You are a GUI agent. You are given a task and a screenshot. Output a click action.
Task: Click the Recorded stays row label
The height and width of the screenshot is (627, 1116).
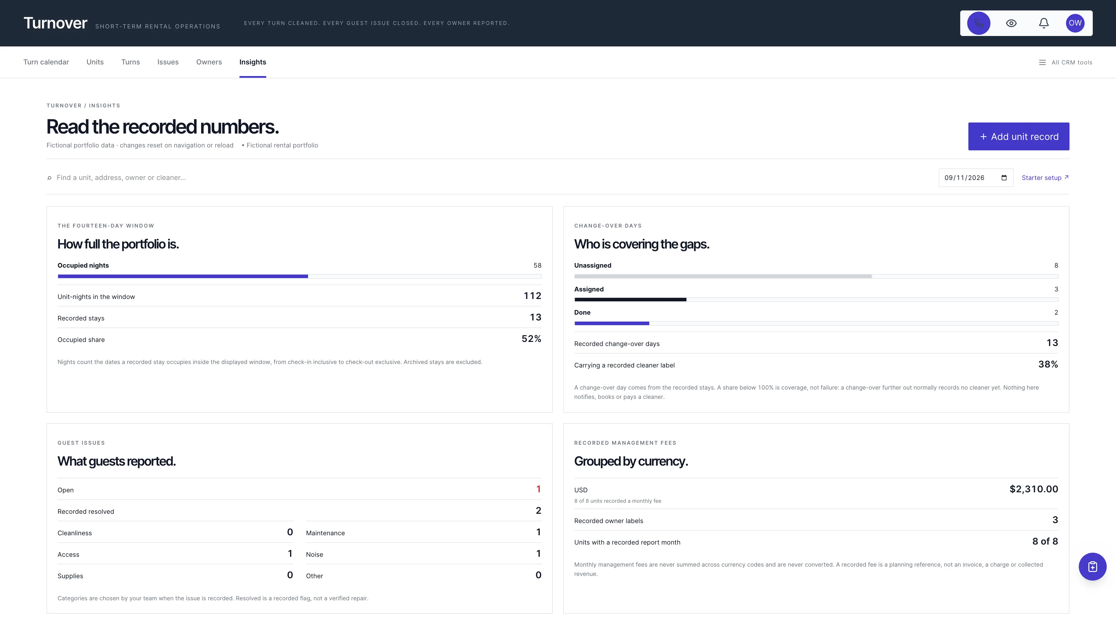pyautogui.click(x=81, y=318)
